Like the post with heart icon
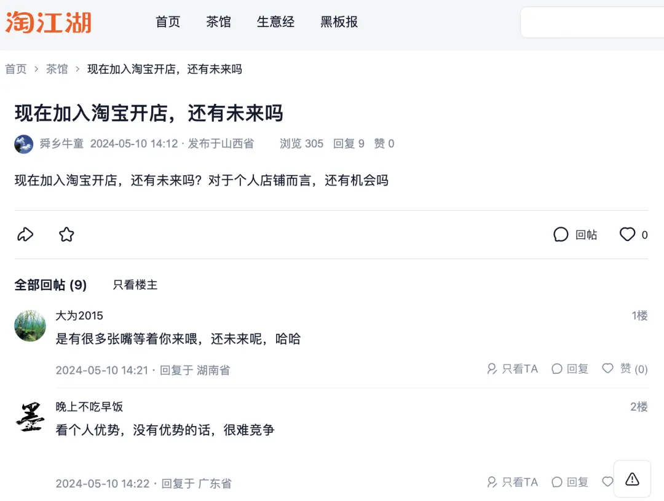The image size is (664, 501). 627,234
